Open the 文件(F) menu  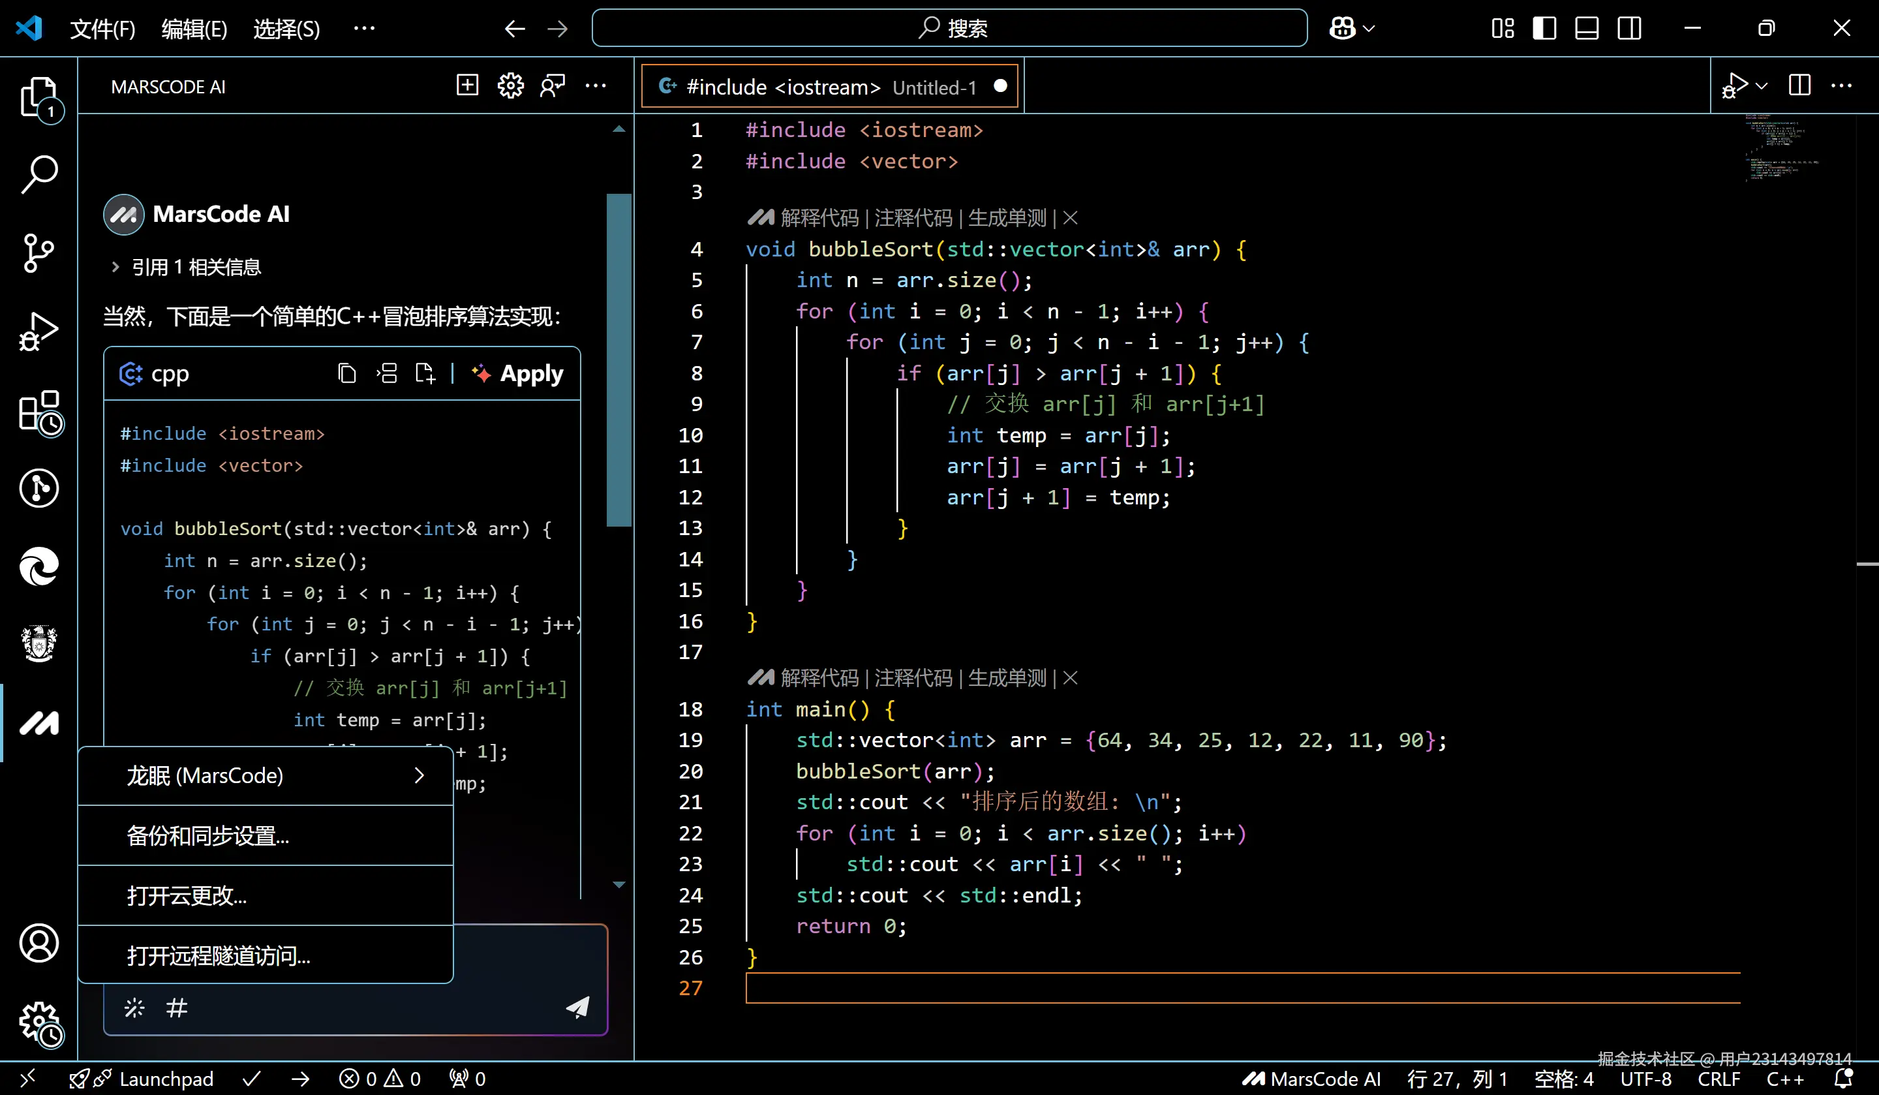click(102, 28)
